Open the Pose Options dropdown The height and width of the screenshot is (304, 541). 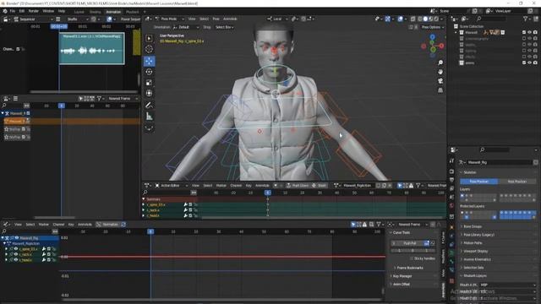tap(432, 27)
